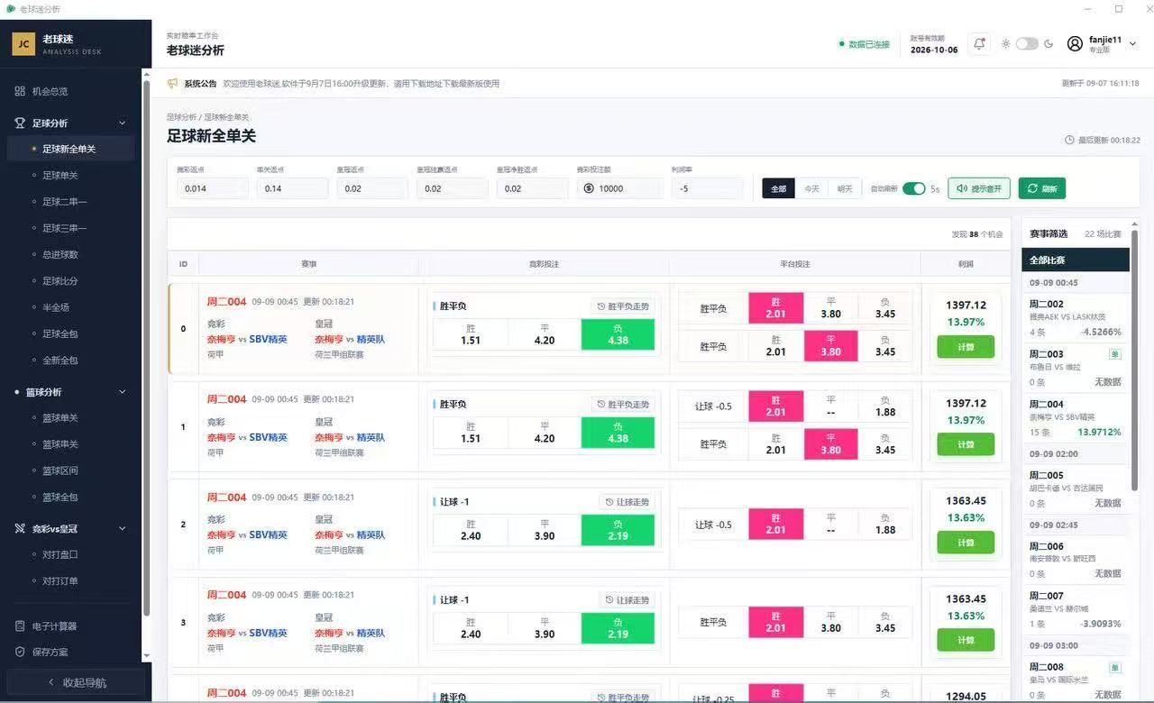
Task: Click the 老球迷分析 app icon in the title bar
Action: click(x=11, y=9)
